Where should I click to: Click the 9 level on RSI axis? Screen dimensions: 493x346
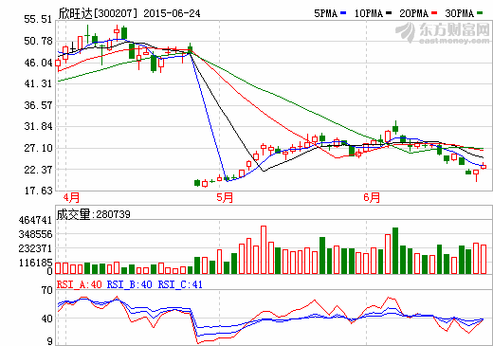(50, 341)
